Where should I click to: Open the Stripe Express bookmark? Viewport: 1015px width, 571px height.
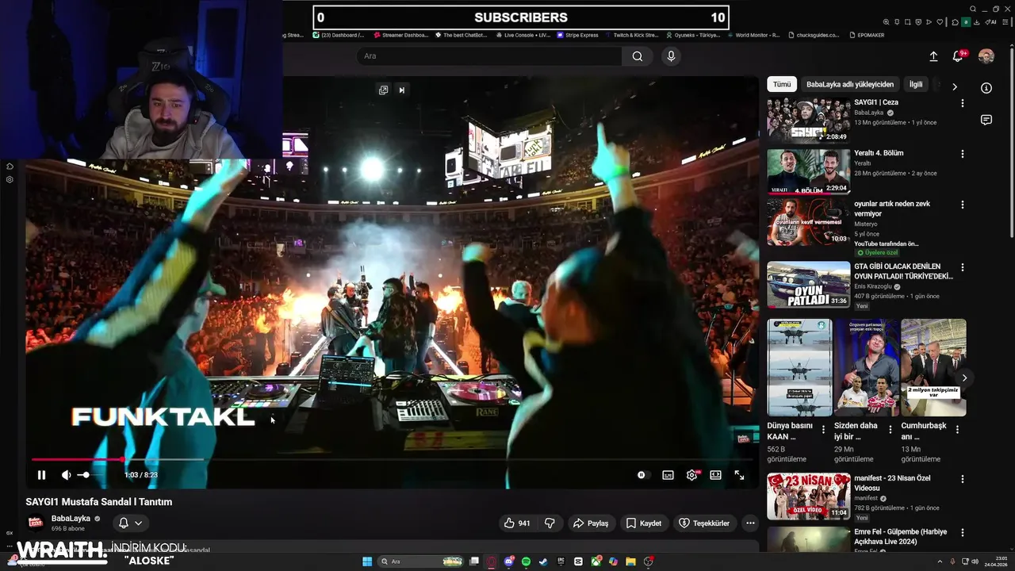(x=577, y=35)
